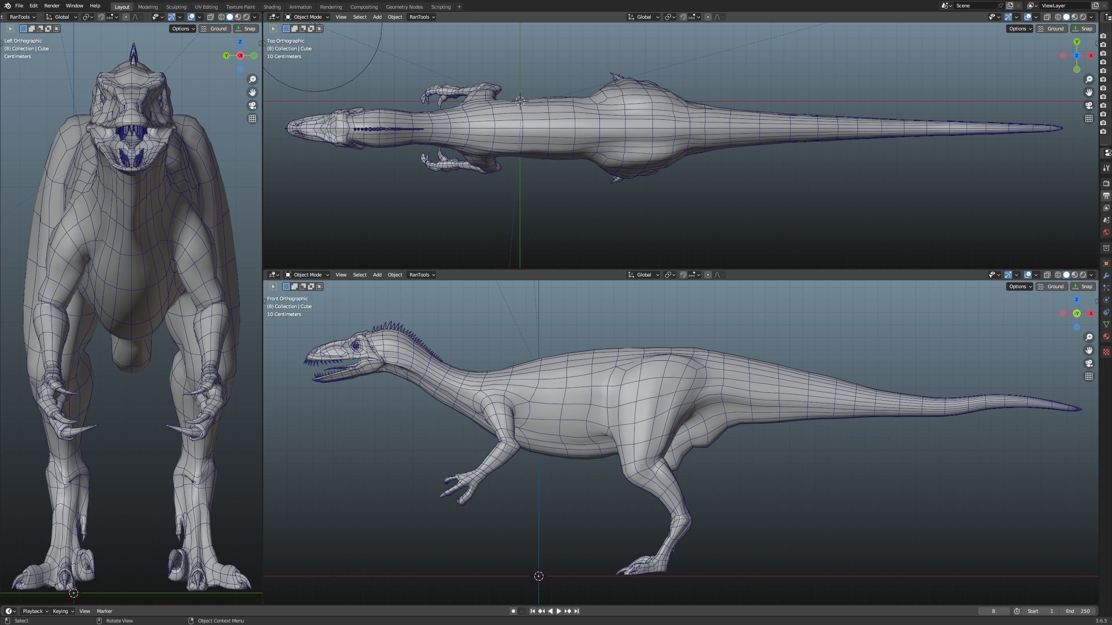The image size is (1112, 625).
Task: Open editor type dropdown in the top viewport
Action: pyautogui.click(x=274, y=17)
